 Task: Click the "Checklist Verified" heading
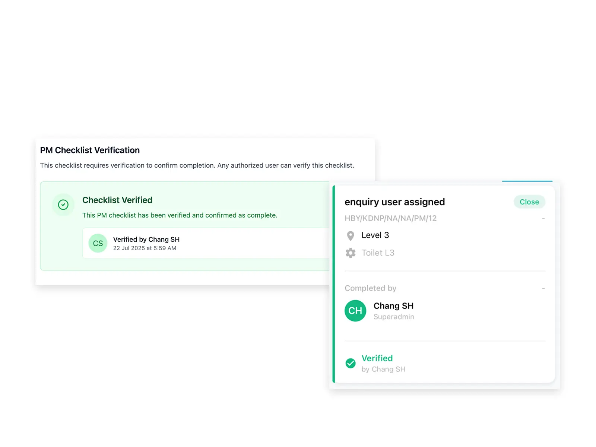click(117, 200)
